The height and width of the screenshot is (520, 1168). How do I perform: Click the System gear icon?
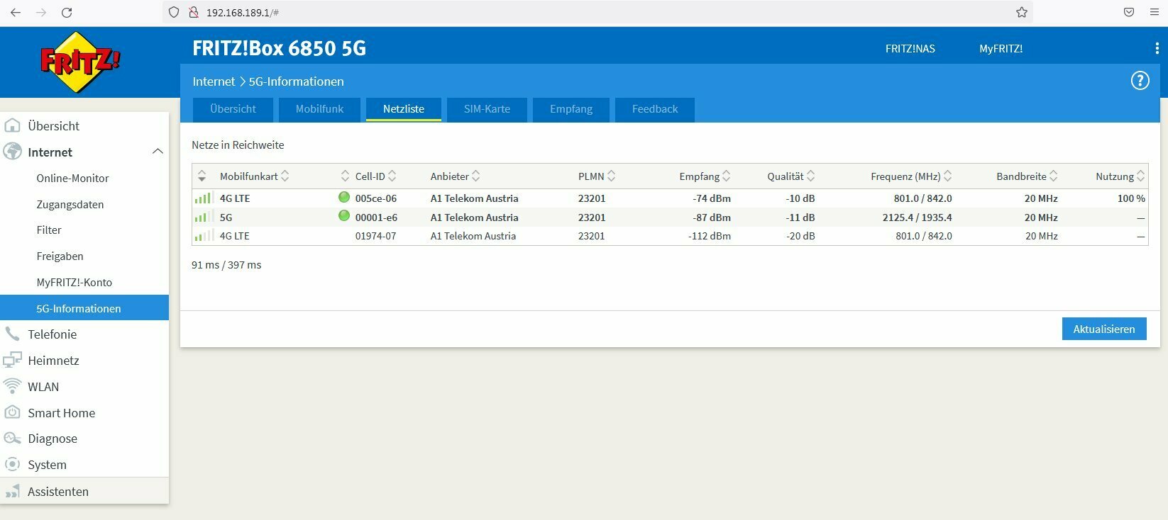12,464
